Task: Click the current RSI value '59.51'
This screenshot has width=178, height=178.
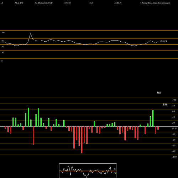Action: [164, 41]
